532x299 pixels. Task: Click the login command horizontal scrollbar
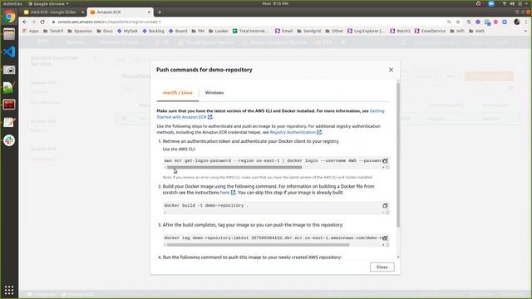click(234, 168)
